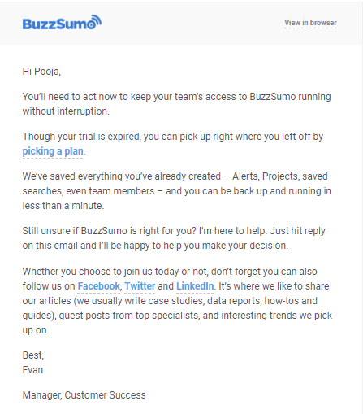Click the Hi Pooja greeting
This screenshot has width=363, height=414.
[41, 72]
